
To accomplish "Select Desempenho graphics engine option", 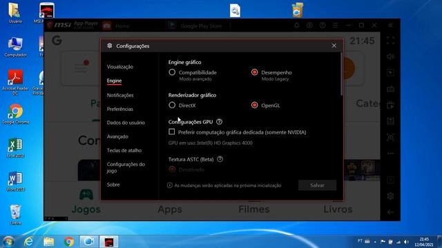I will (255, 72).
